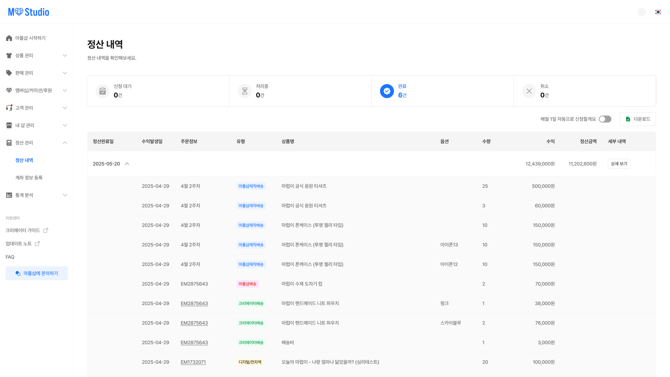This screenshot has height=377, width=670.
Task: Expand the 멤버십/커미션/후원 menu chevron
Action: (65, 90)
